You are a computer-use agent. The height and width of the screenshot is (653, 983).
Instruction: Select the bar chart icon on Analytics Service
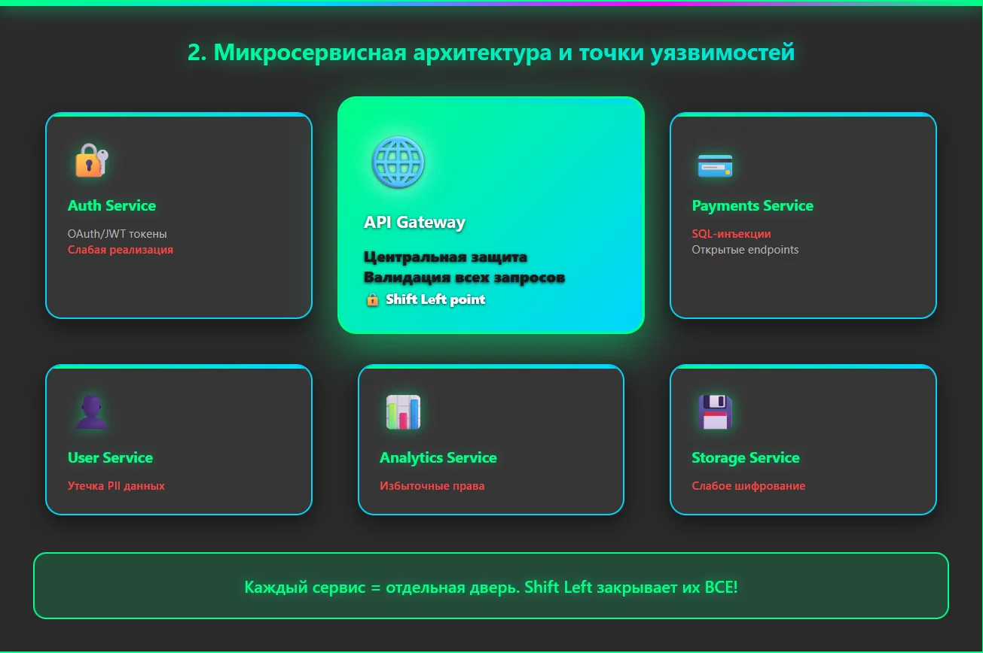click(402, 411)
